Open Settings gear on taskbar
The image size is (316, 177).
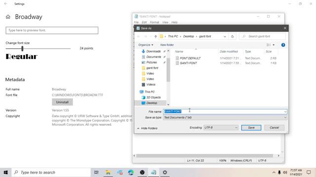pyautogui.click(x=165, y=173)
